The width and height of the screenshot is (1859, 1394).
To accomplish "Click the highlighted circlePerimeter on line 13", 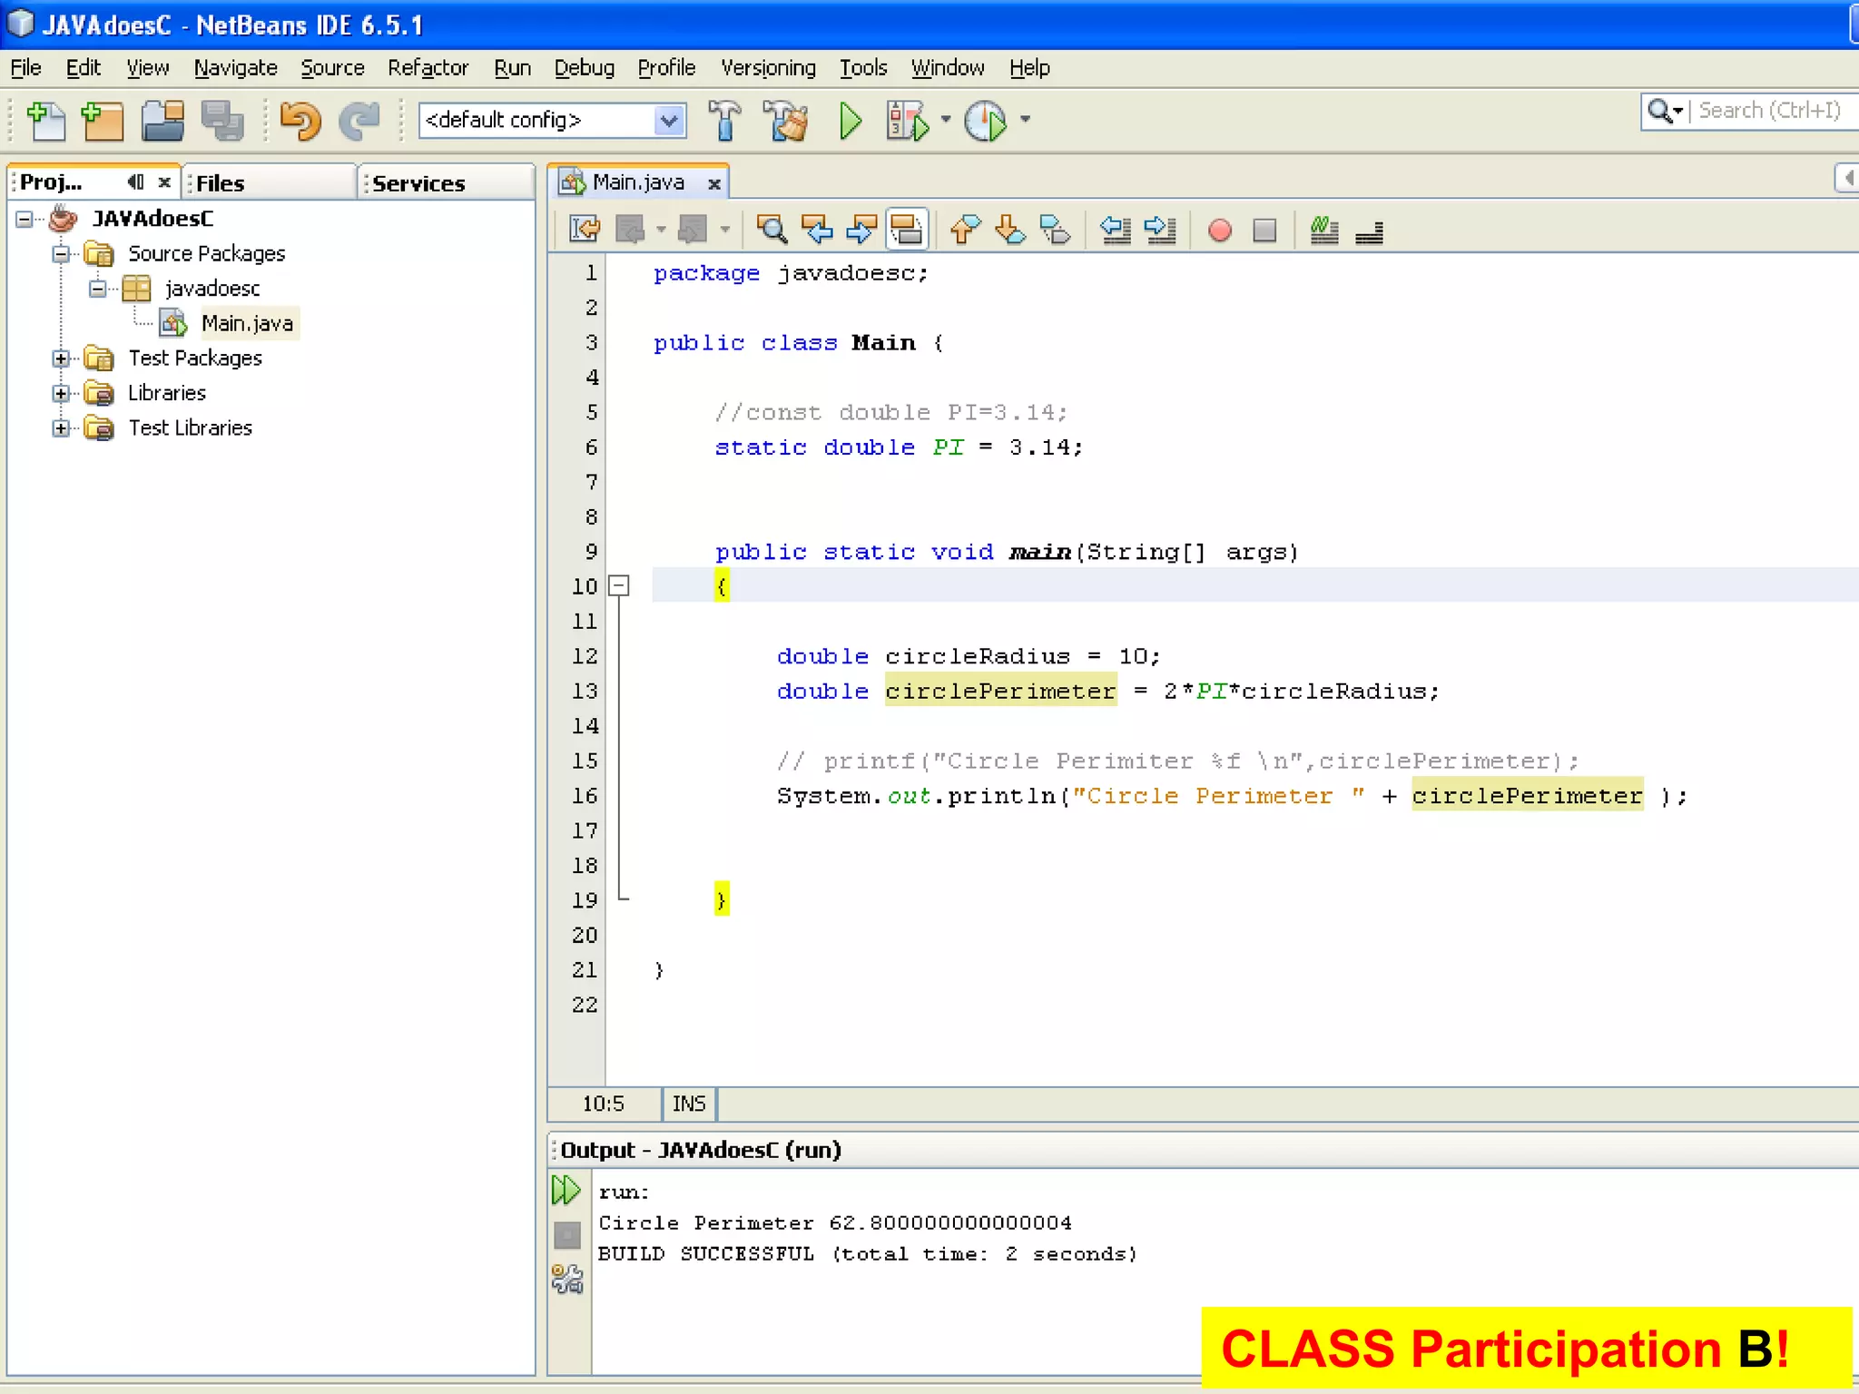I will click(x=1000, y=691).
